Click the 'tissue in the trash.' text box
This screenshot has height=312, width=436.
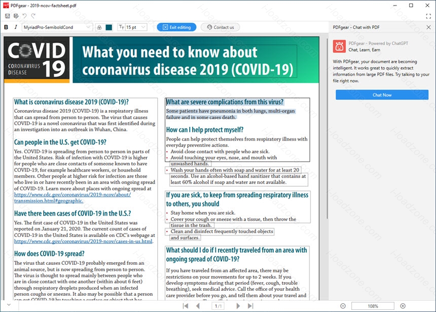tap(191, 225)
